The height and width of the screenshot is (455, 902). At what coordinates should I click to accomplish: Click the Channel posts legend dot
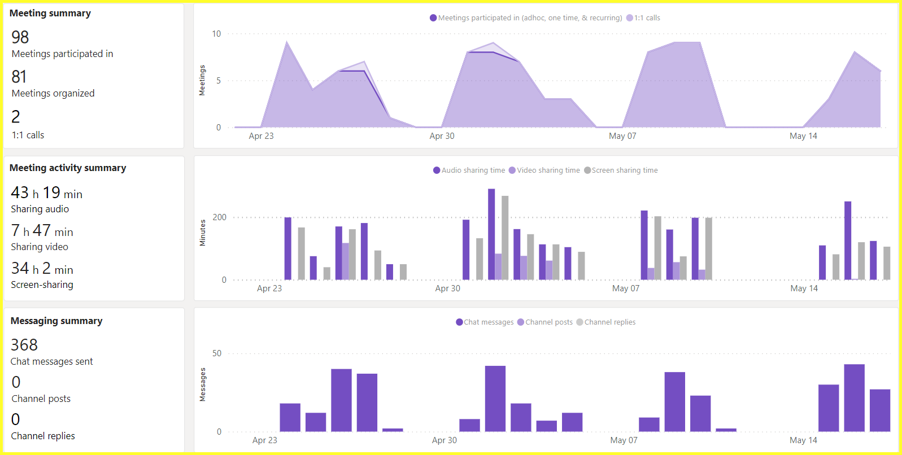tap(521, 322)
